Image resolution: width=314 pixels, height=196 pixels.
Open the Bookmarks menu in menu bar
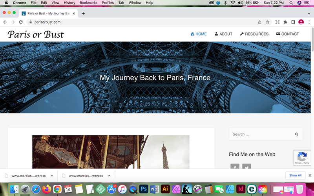tap(88, 3)
